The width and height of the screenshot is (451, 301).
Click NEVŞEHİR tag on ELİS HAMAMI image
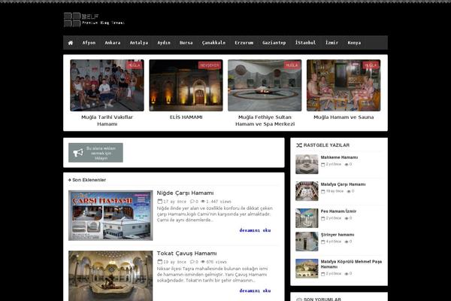210,65
